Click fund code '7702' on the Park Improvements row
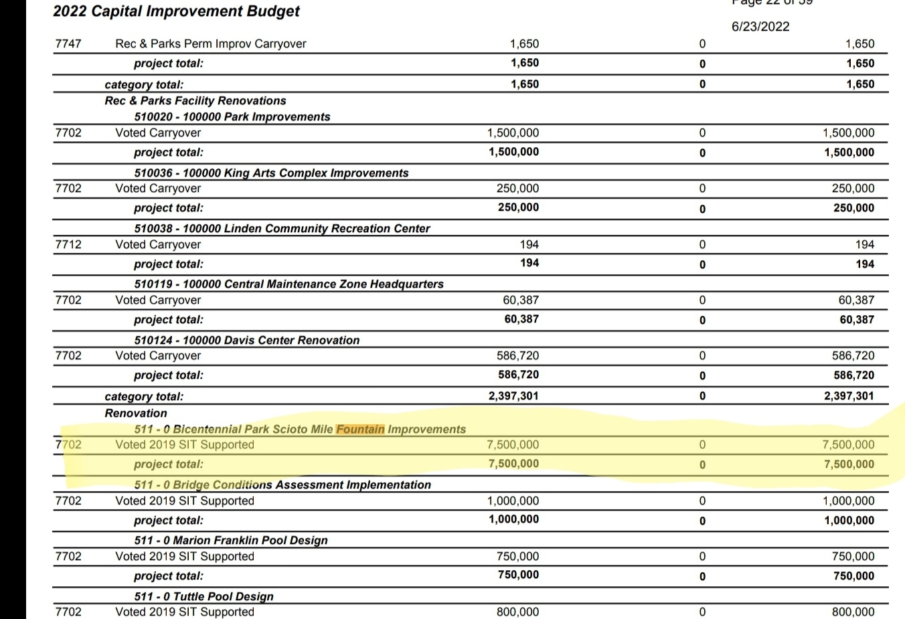The image size is (905, 619). tap(68, 133)
